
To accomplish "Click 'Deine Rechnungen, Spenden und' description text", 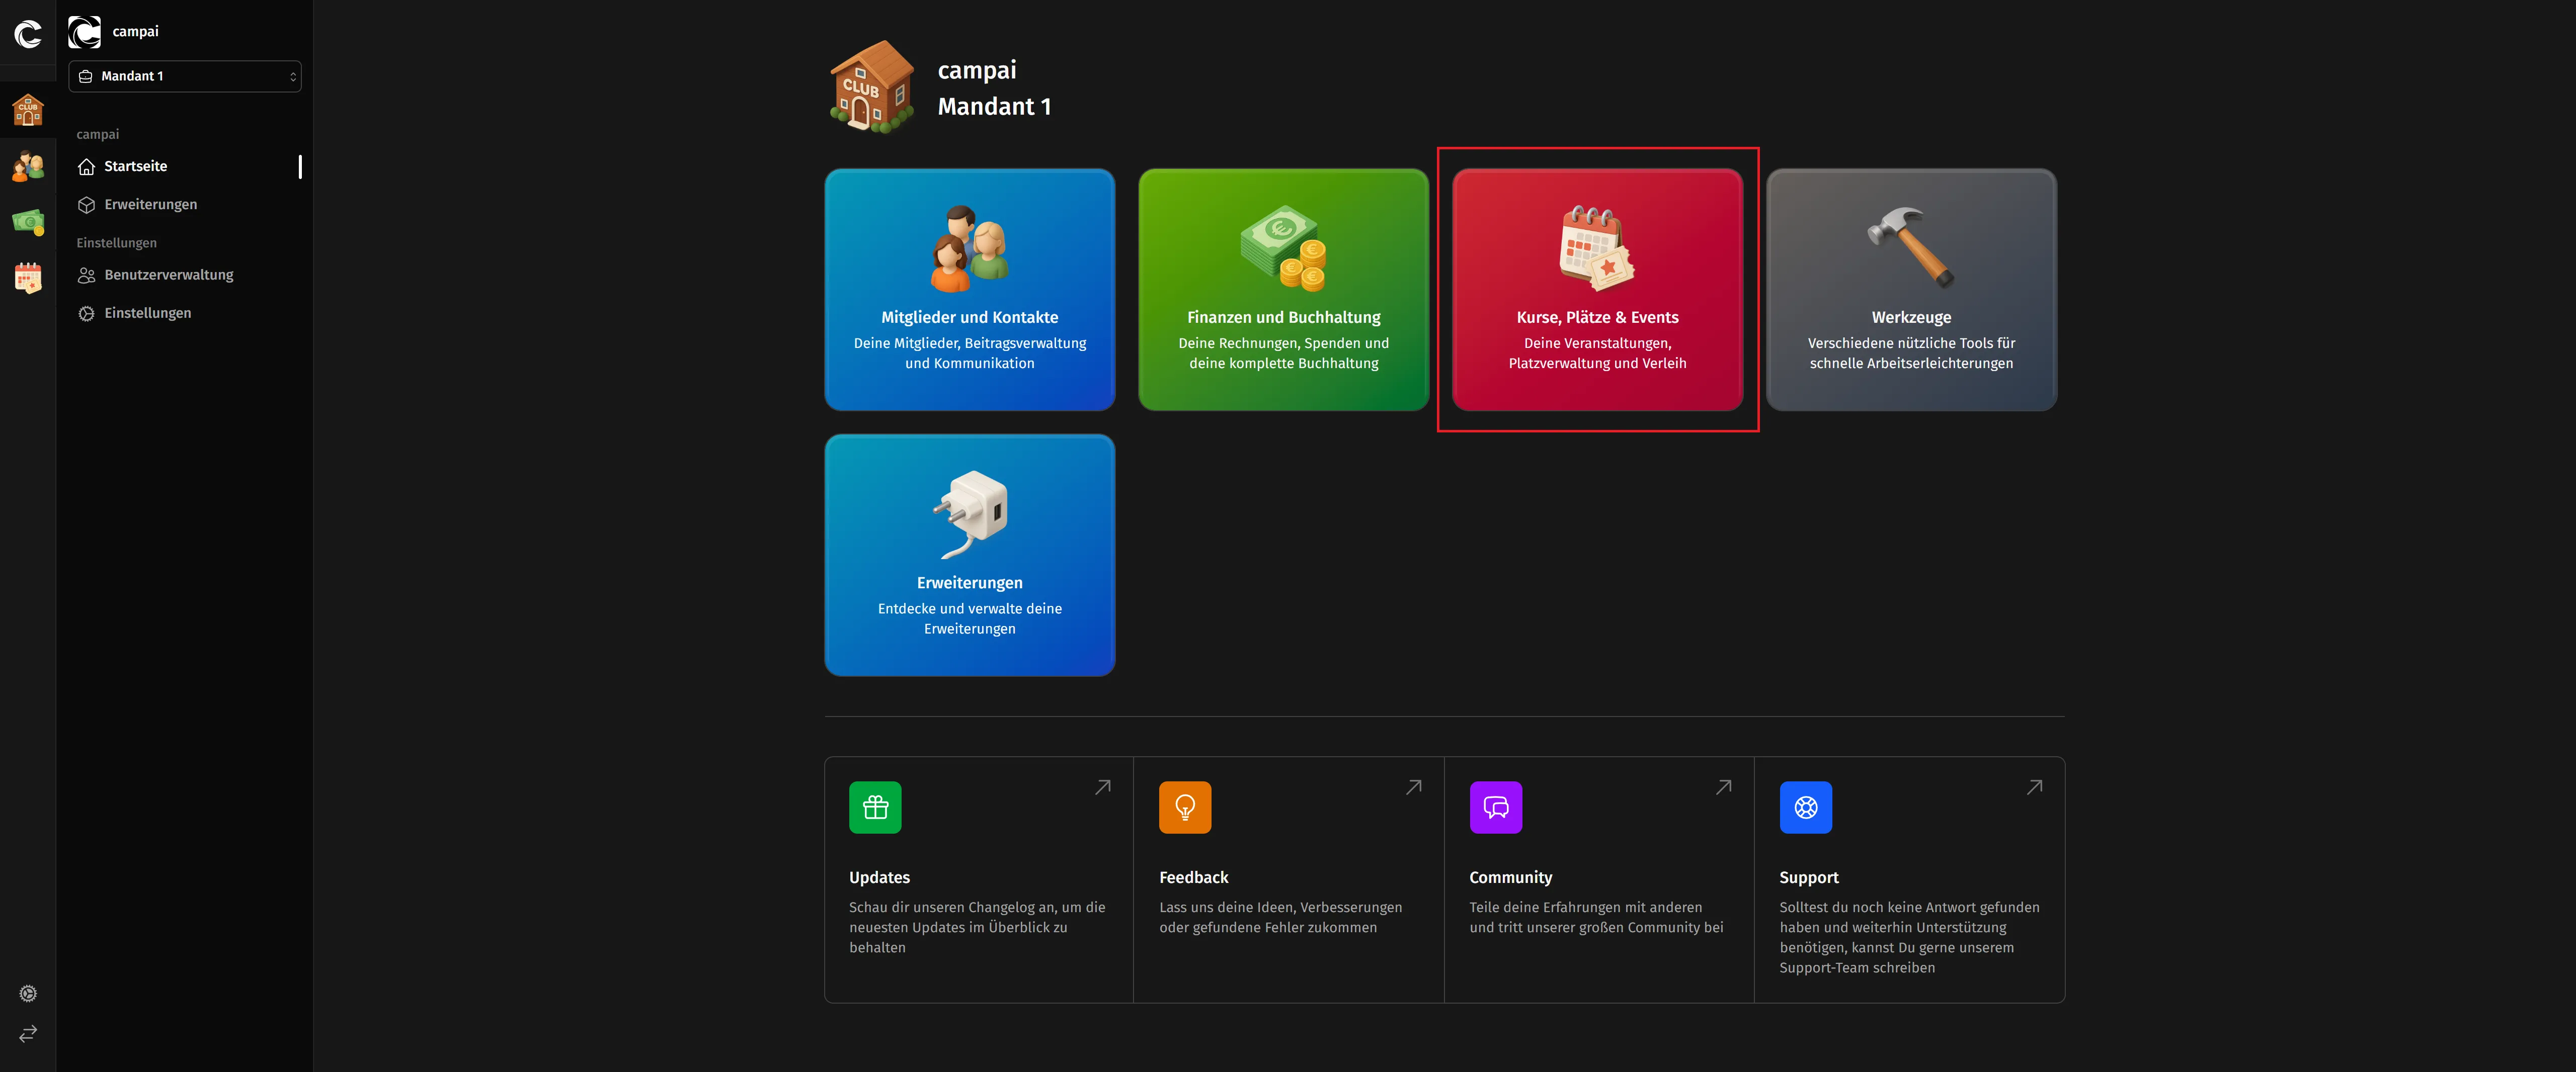I will coord(1283,343).
